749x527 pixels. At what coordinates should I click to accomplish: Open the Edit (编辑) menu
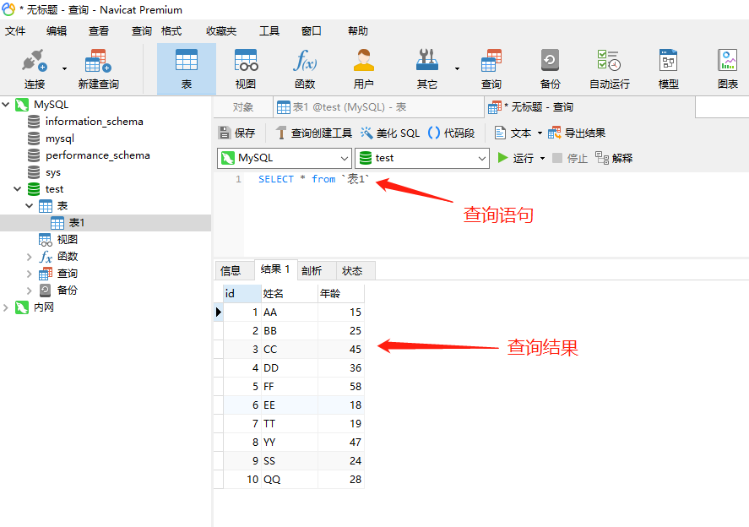tap(57, 31)
